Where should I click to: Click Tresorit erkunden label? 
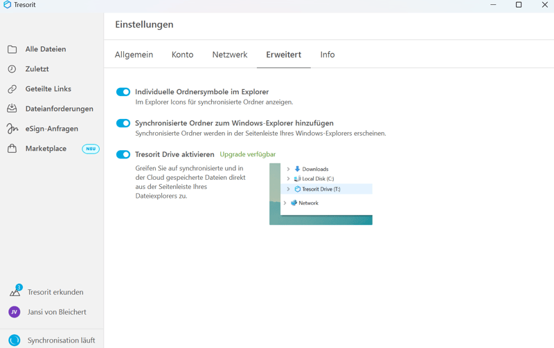(55, 292)
